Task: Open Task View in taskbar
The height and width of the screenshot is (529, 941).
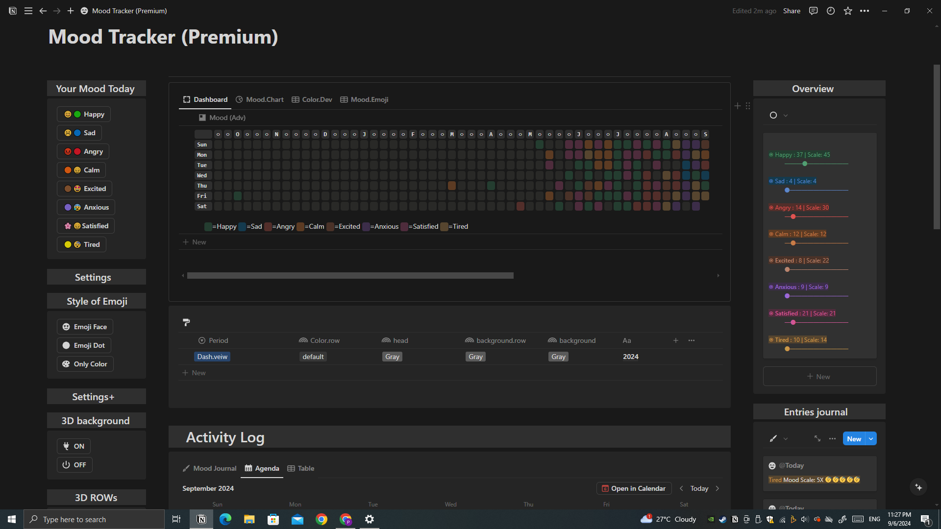Action: pyautogui.click(x=176, y=519)
